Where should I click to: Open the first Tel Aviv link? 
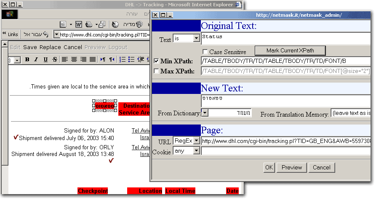point(141,130)
